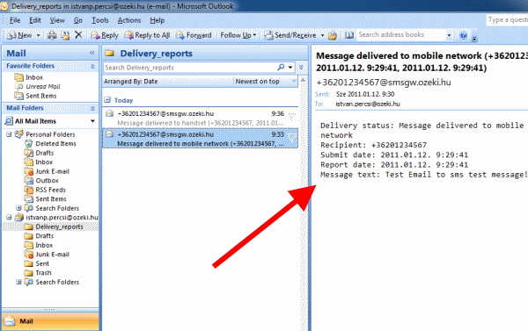Open the Tools menu

click(100, 20)
